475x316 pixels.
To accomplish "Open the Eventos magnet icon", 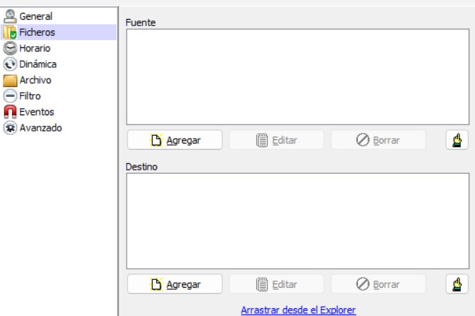I will point(10,112).
